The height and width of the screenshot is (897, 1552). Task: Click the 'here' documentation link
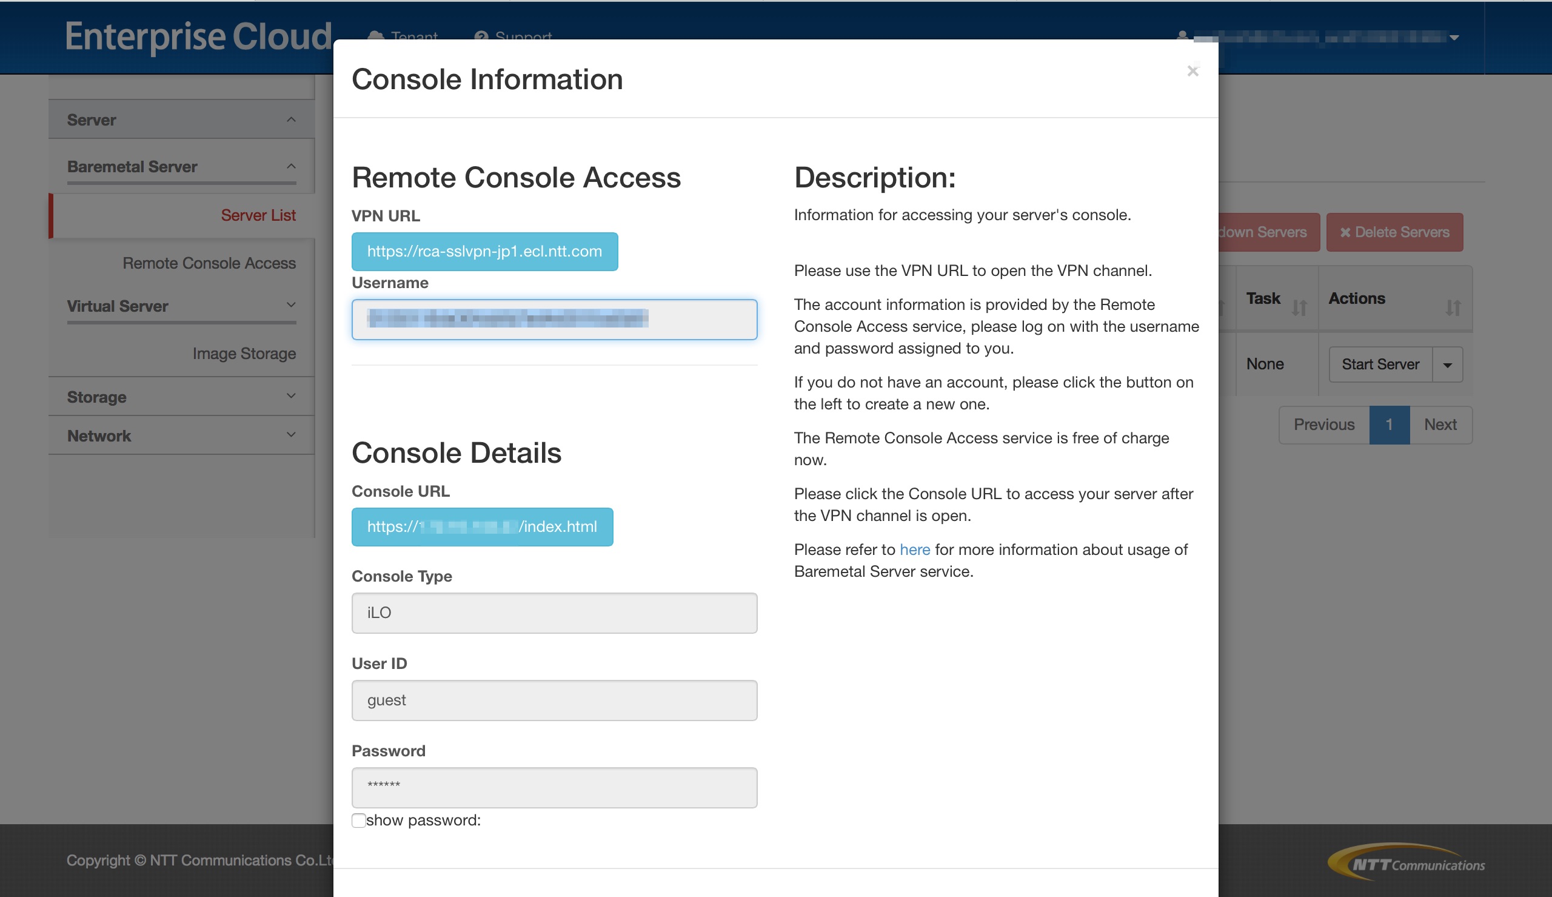click(x=914, y=549)
